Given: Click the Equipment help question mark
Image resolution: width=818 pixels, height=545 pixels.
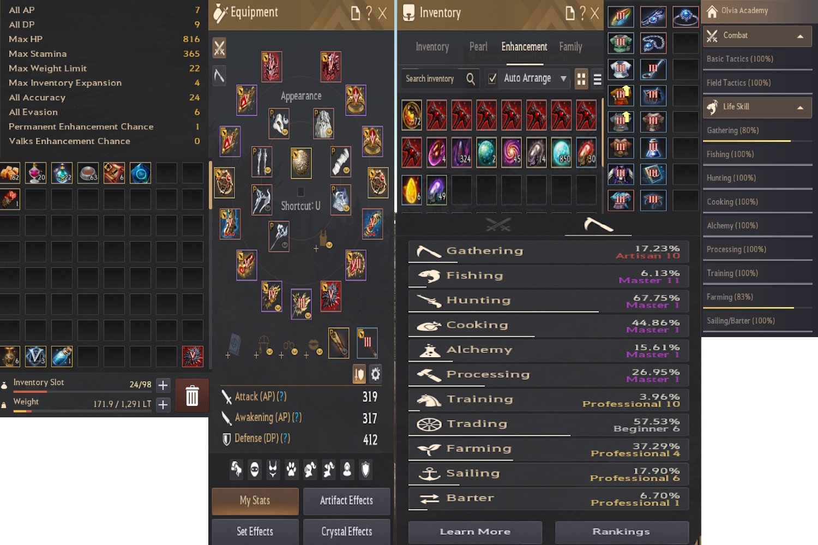Looking at the screenshot, I should click(x=369, y=13).
